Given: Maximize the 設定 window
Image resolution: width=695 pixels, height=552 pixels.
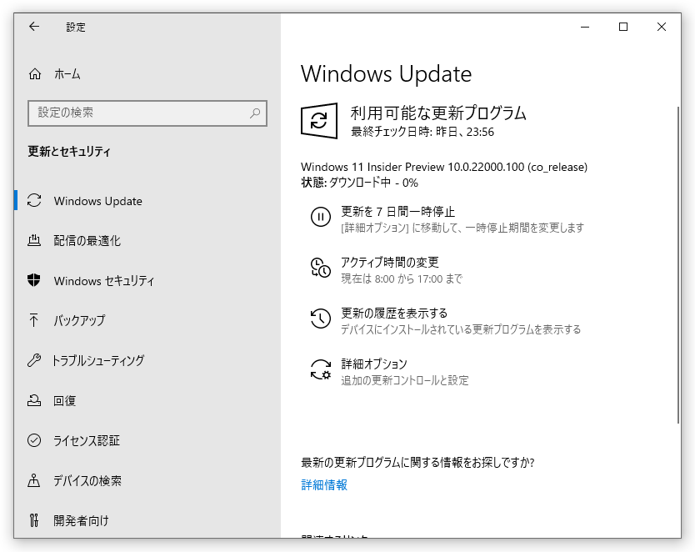Looking at the screenshot, I should tap(623, 27).
